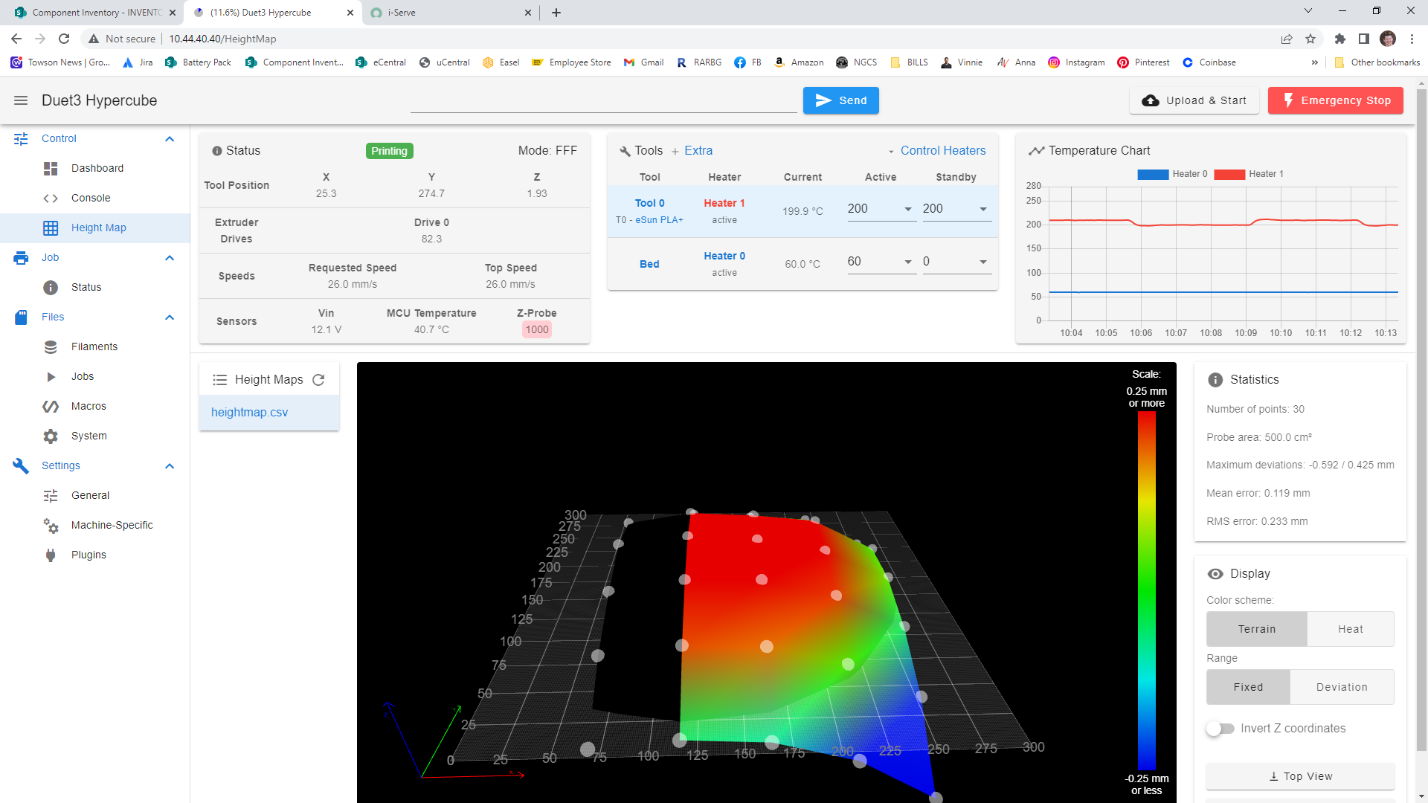Click the Settings wrench icon
This screenshot has width=1428, height=803.
(x=21, y=466)
